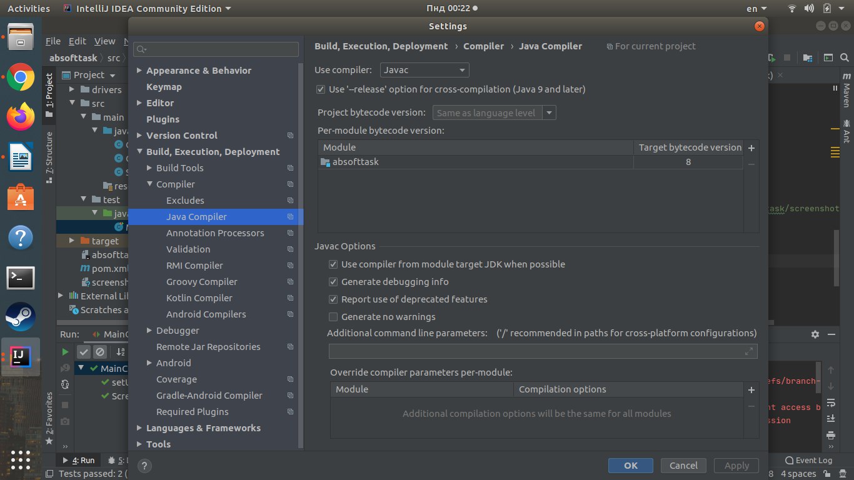The height and width of the screenshot is (480, 854).
Task: Add module to bytecode version table
Action: [751, 148]
